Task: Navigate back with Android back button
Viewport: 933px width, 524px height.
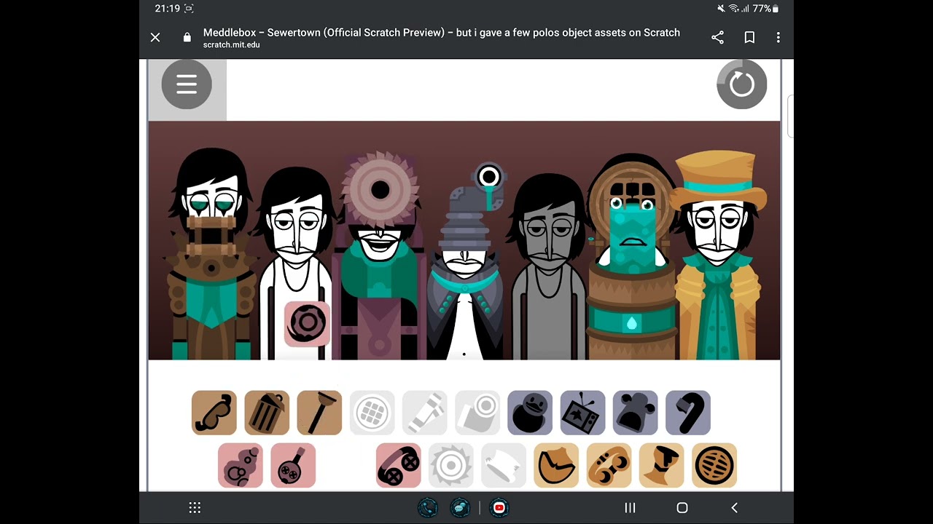Action: tap(734, 508)
